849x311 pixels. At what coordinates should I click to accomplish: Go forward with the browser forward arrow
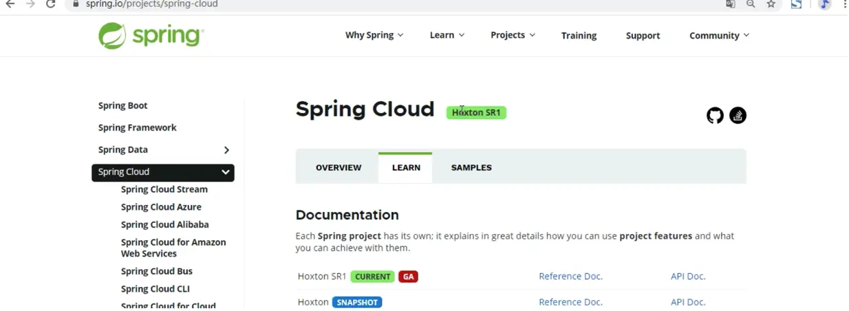30,4
